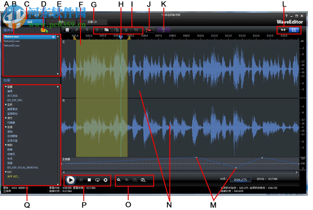Select the single-channel waveform view button
The image size is (313, 210).
[x=283, y=30]
